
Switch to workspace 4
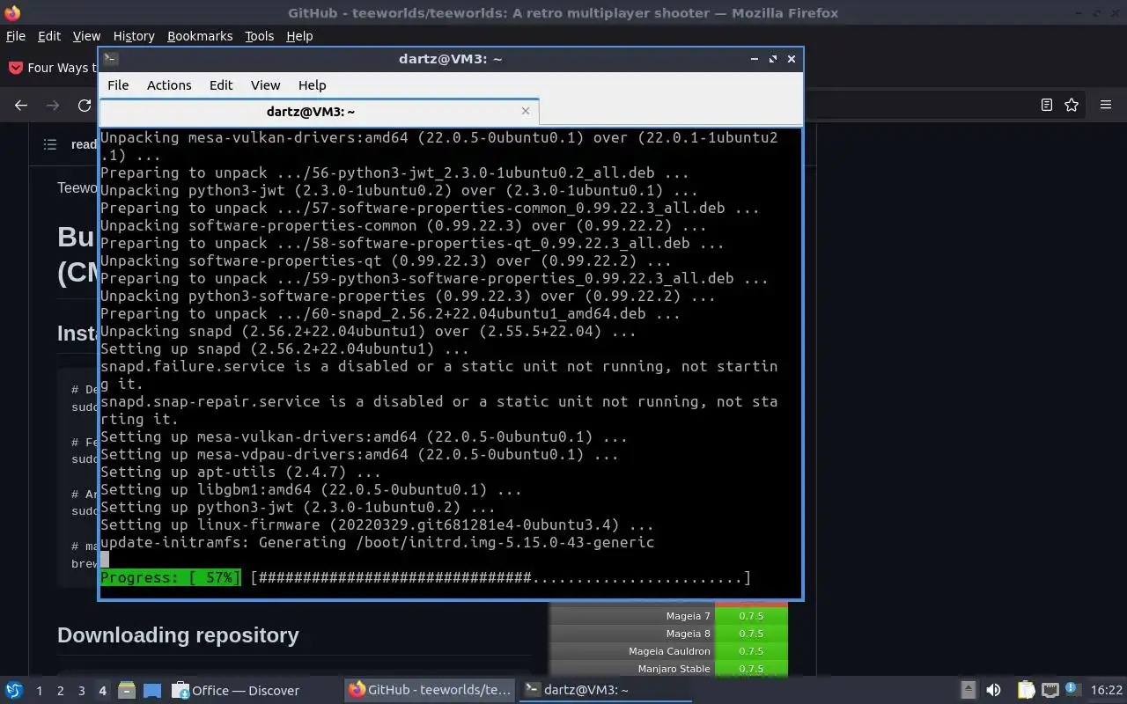click(102, 691)
